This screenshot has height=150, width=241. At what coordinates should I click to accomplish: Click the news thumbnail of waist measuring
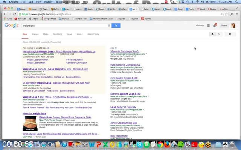pos(30,123)
